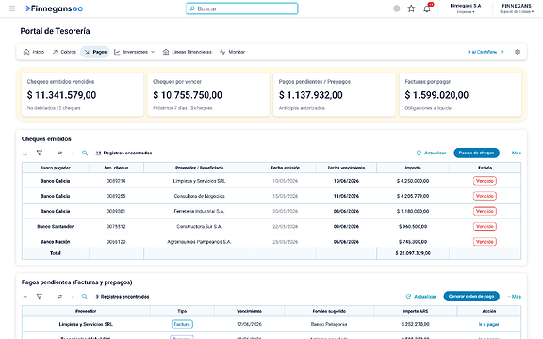
Task: Sort by Nro. cheque column header
Action: [116, 168]
